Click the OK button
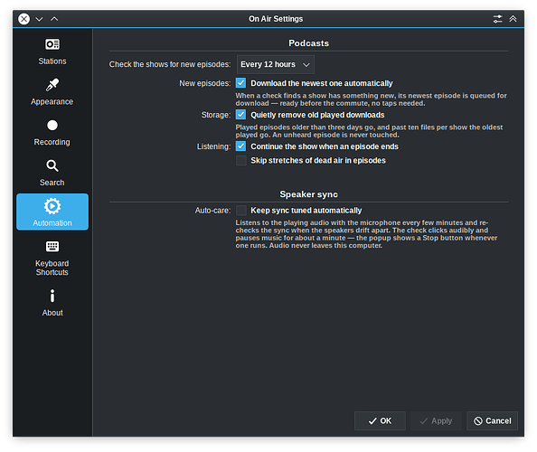537x452 pixels. [x=380, y=421]
